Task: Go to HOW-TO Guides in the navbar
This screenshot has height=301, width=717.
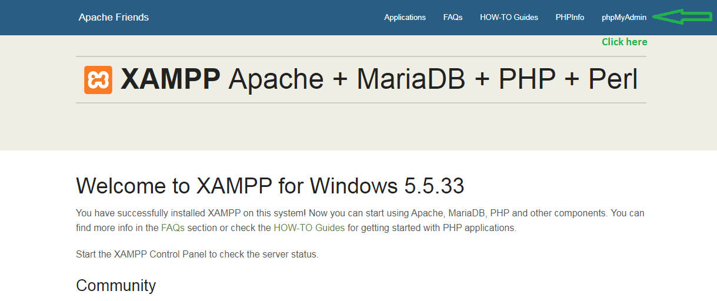Action: pos(509,18)
